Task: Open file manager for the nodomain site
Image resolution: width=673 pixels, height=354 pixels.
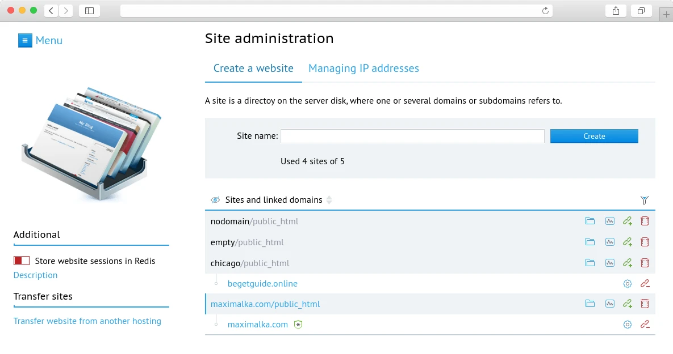Action: (590, 221)
